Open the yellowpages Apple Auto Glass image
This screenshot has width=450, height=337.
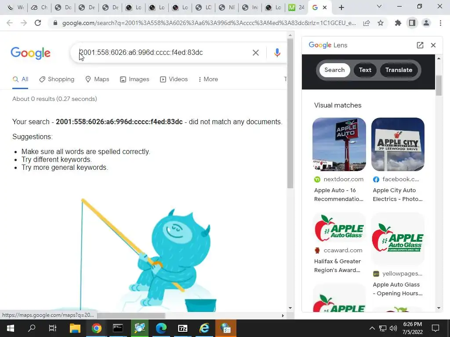click(x=398, y=238)
